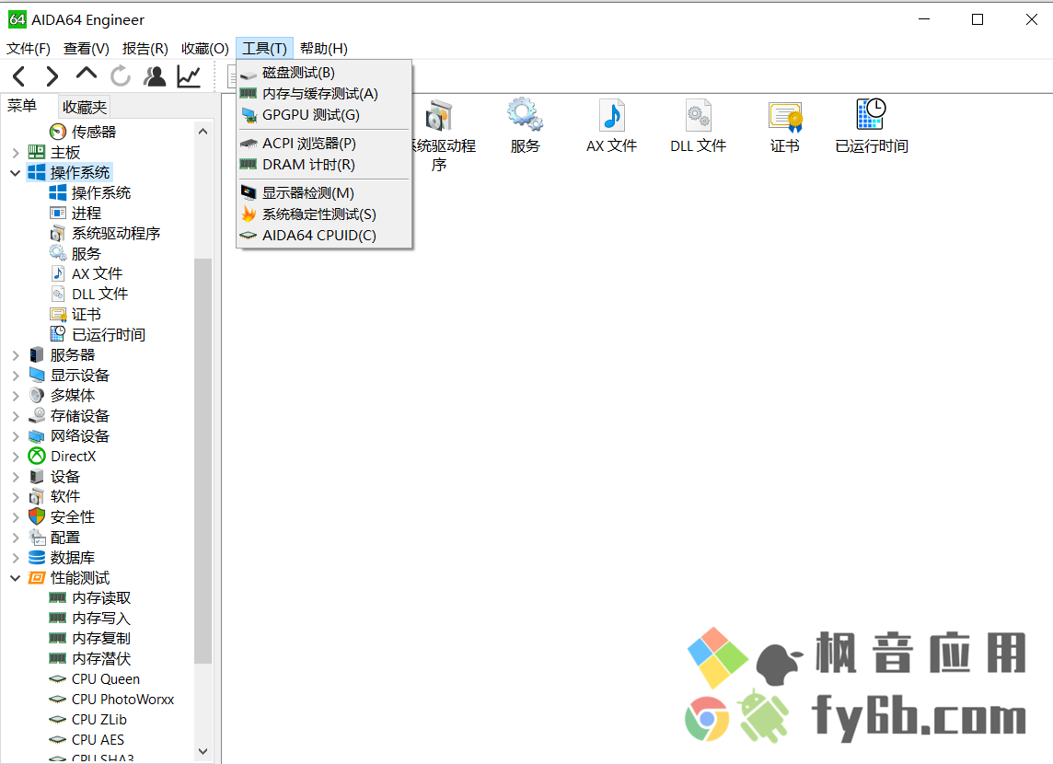This screenshot has height=764, width=1053.
Task: Switch to the 收藏夹 tab
Action: [85, 108]
